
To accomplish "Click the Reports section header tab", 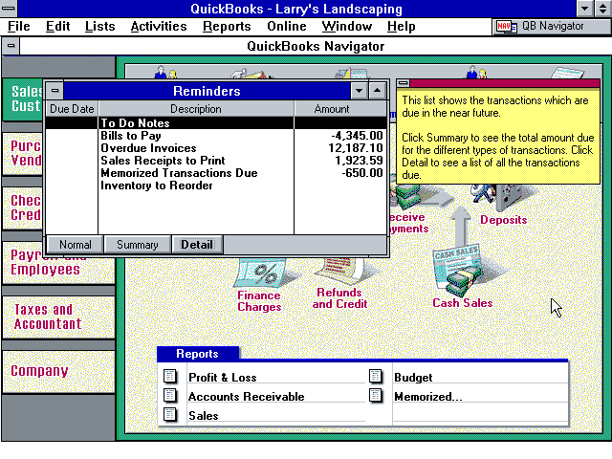I will [x=198, y=353].
